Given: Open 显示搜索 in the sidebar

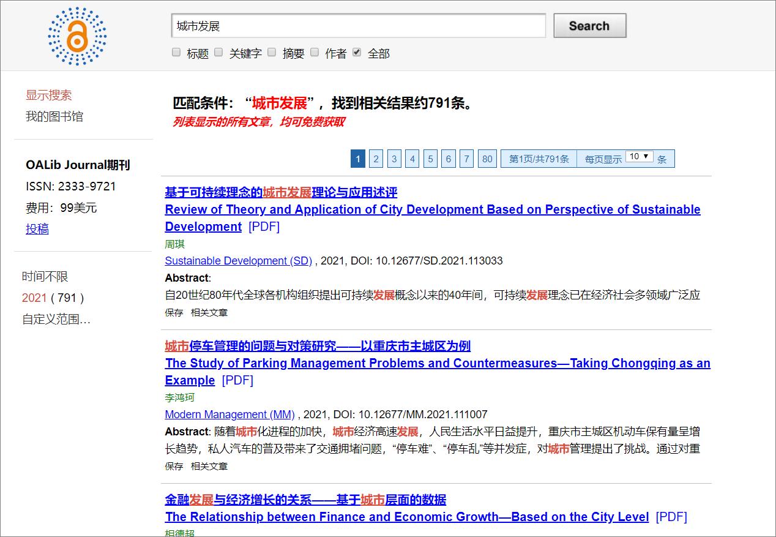Looking at the screenshot, I should 48,96.
